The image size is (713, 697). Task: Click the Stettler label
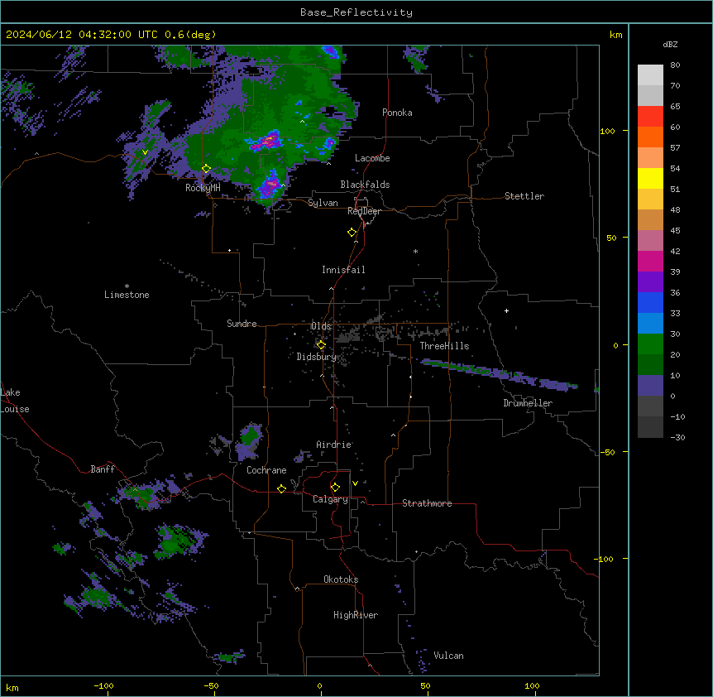(524, 196)
